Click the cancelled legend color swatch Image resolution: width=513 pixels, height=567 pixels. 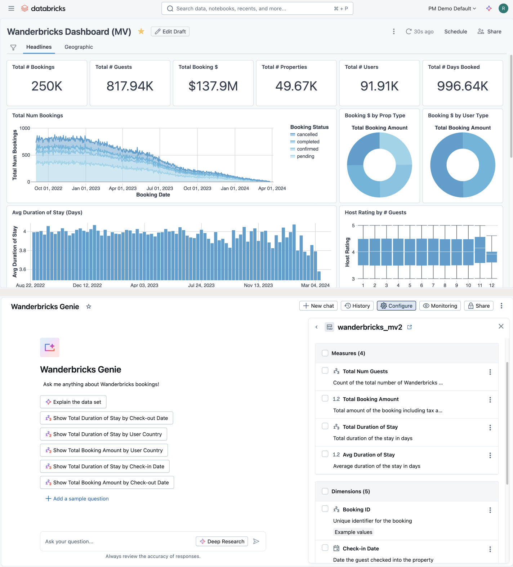tap(293, 135)
